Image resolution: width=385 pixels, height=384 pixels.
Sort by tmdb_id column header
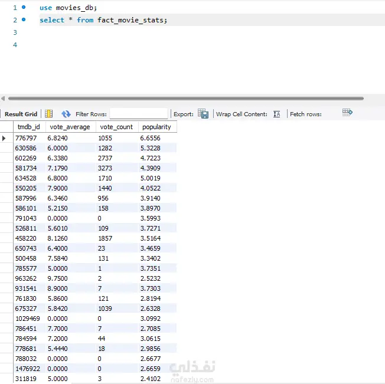[x=30, y=127]
